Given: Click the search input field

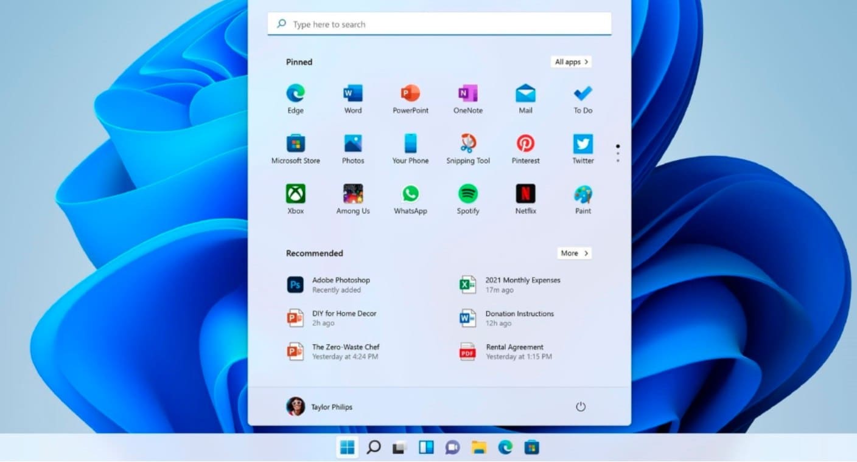Looking at the screenshot, I should (439, 24).
